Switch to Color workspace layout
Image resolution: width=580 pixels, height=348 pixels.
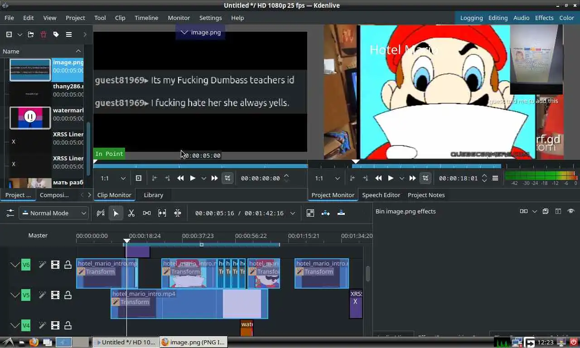pyautogui.click(x=566, y=18)
